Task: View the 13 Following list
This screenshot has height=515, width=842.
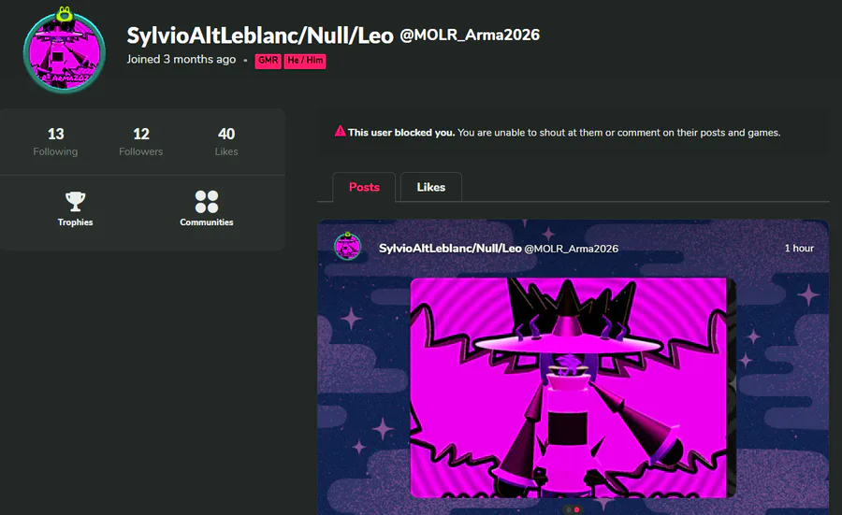Action: (55, 142)
